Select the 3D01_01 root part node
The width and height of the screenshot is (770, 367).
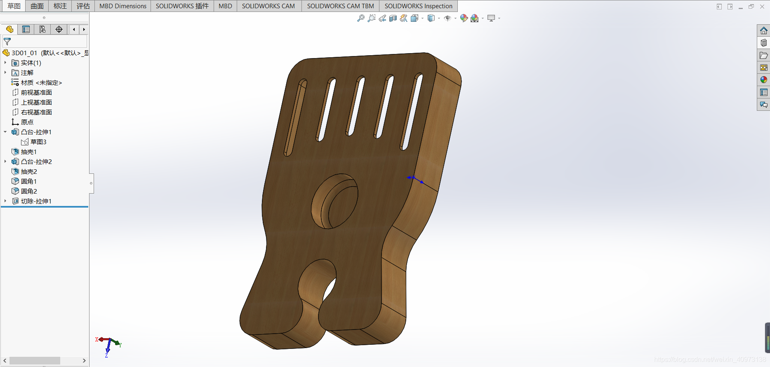[45, 53]
